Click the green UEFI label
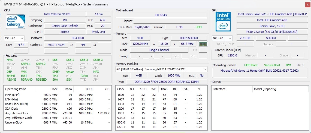 tap(199, 27)
